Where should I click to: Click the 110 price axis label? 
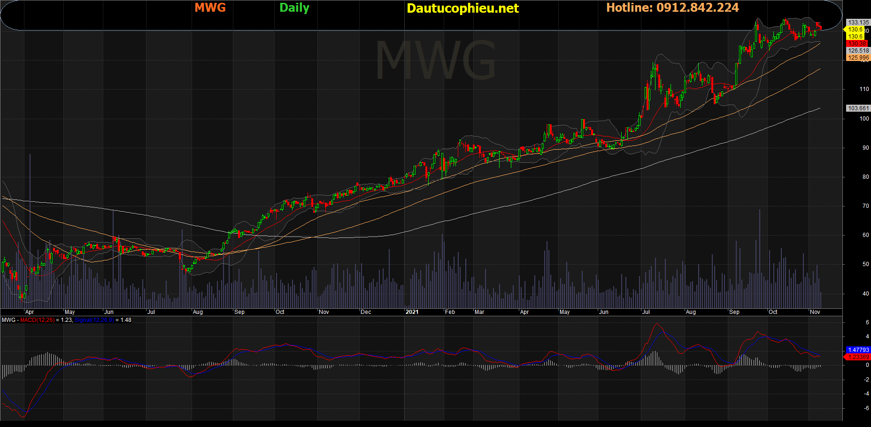(x=864, y=89)
